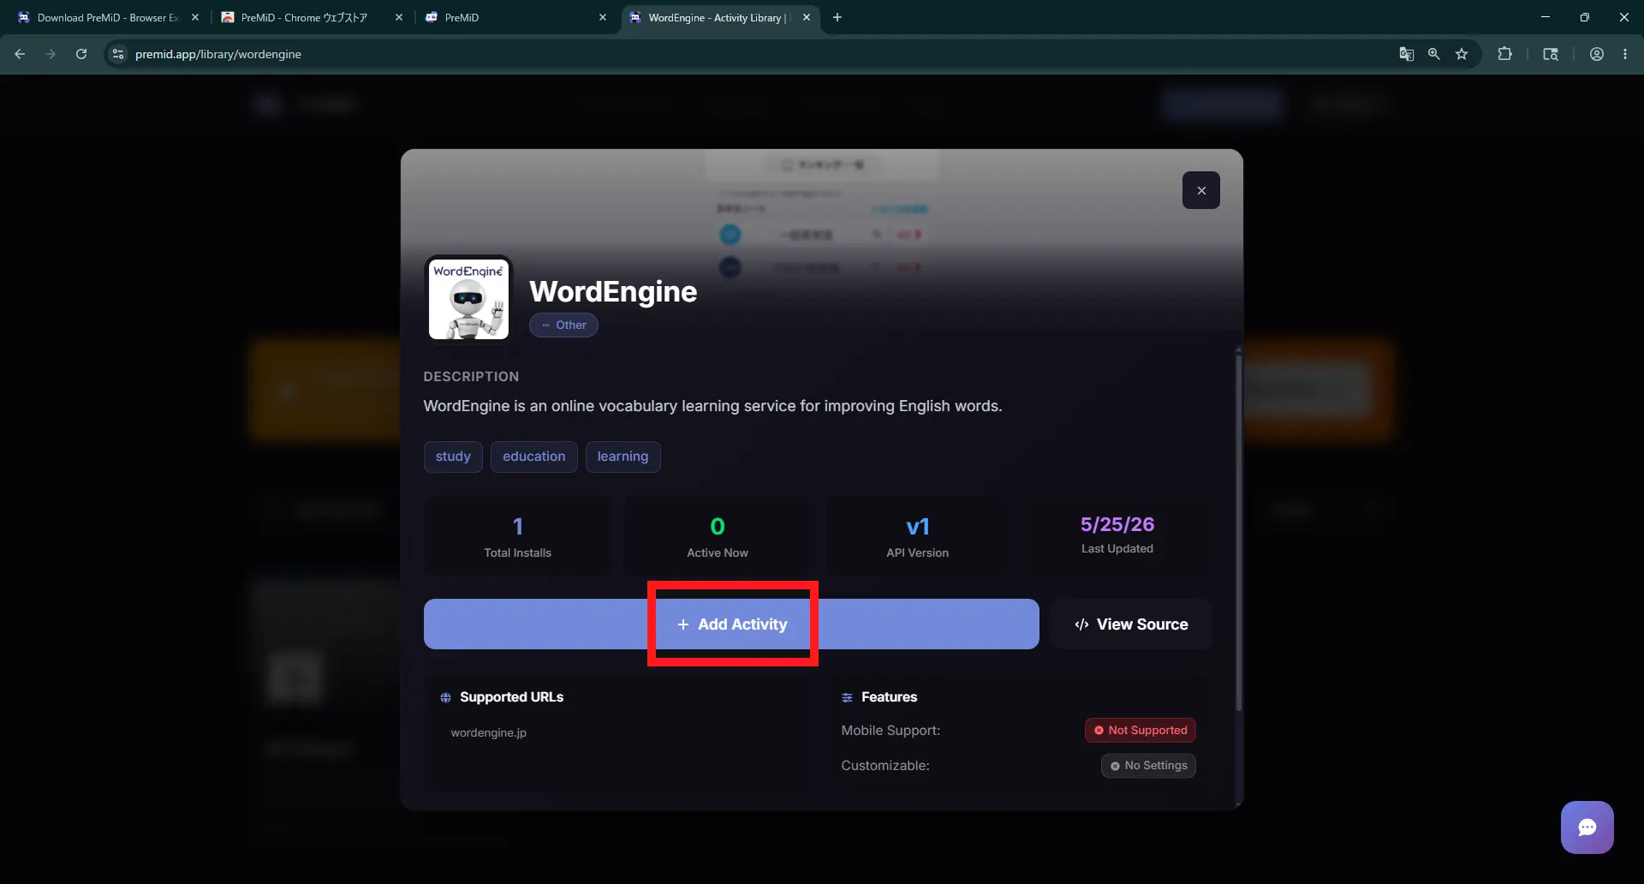
Task: Click the education tag
Action: click(x=533, y=457)
